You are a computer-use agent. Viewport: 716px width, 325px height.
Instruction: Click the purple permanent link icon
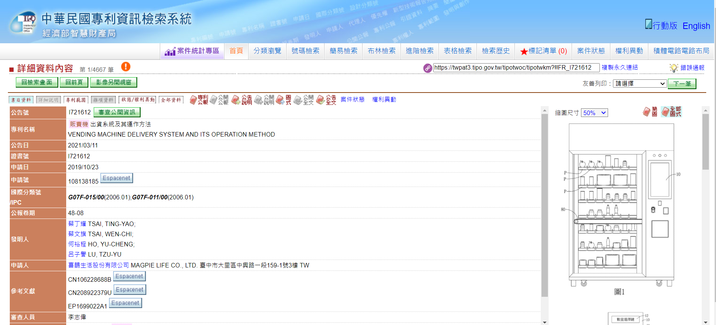click(x=427, y=68)
